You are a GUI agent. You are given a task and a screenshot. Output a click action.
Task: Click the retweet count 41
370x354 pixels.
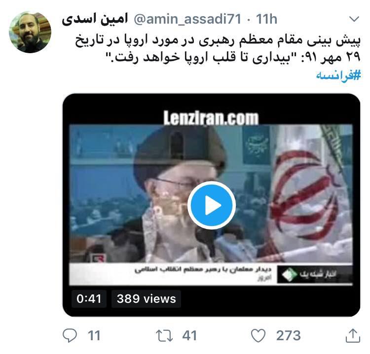click(189, 336)
